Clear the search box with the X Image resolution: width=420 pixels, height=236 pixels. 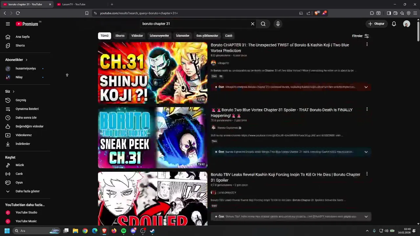click(x=253, y=24)
